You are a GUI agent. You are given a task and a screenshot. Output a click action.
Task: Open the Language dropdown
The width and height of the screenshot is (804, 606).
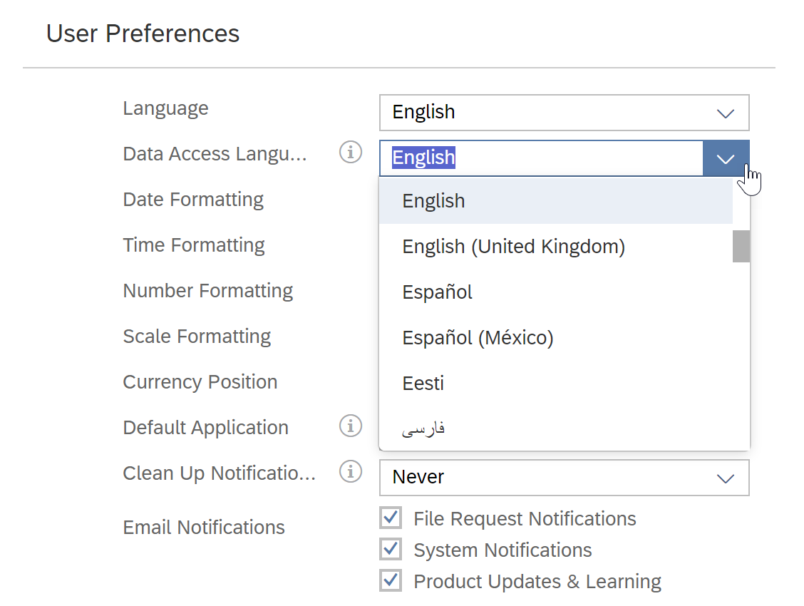pos(725,113)
